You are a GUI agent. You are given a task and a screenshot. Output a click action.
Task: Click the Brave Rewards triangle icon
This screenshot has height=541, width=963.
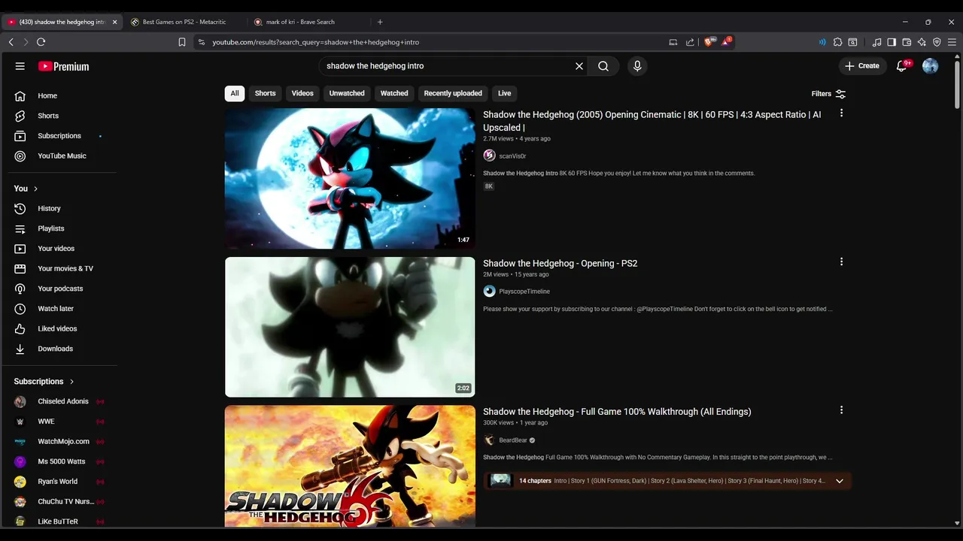coord(726,42)
